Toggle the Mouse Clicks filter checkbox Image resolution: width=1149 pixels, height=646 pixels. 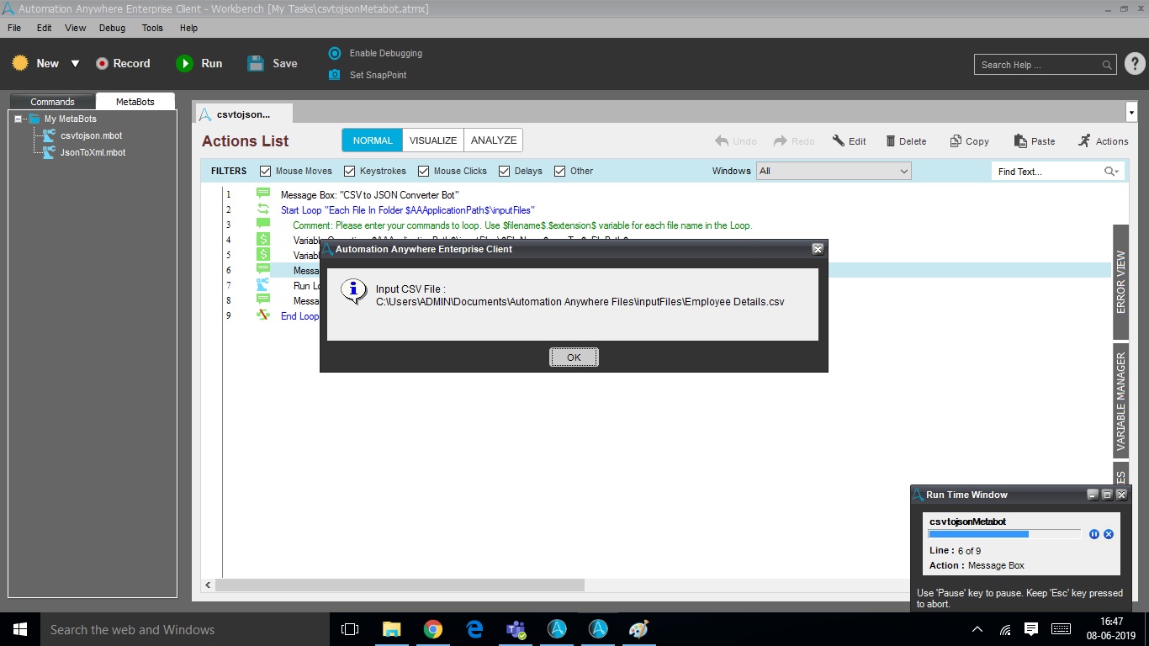[424, 171]
